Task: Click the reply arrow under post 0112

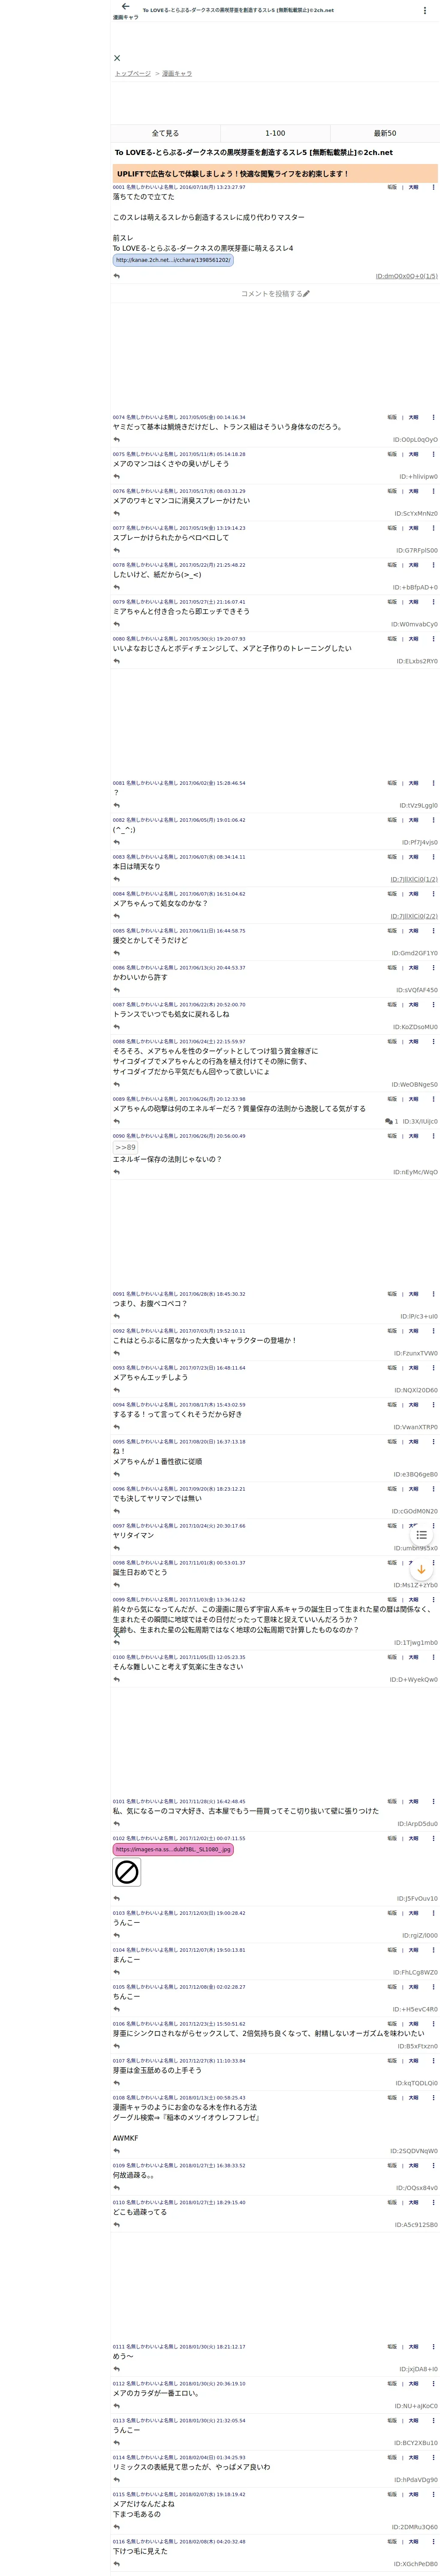Action: [117, 2406]
